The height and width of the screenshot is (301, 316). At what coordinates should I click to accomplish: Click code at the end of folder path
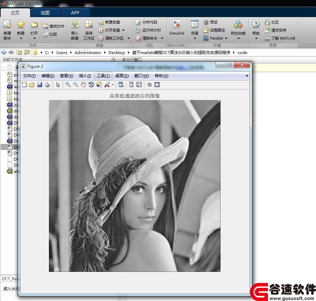pos(242,52)
